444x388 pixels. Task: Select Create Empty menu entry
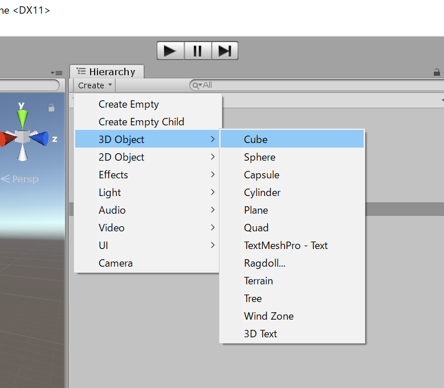pos(129,104)
